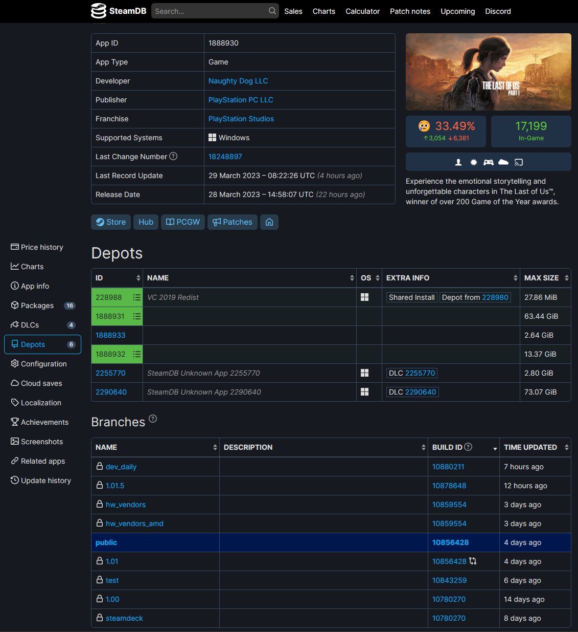
Task: Sort depots by EXTRA INFO column
Action: [451, 278]
